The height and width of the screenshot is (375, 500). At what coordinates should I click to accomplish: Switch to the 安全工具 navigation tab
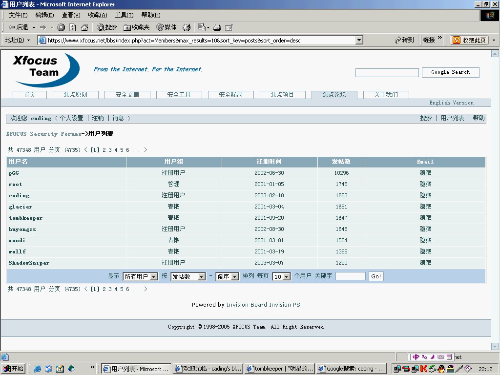tap(179, 95)
